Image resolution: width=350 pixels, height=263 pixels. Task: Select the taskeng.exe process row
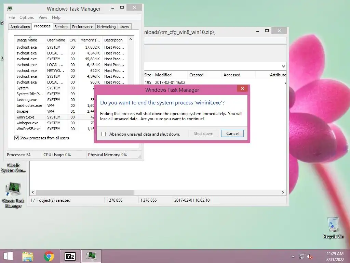tap(55, 100)
